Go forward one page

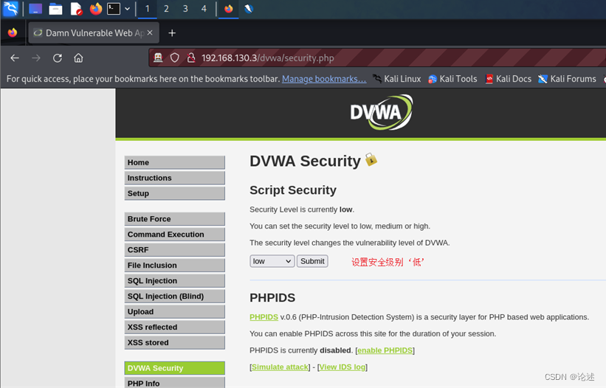[x=36, y=58]
